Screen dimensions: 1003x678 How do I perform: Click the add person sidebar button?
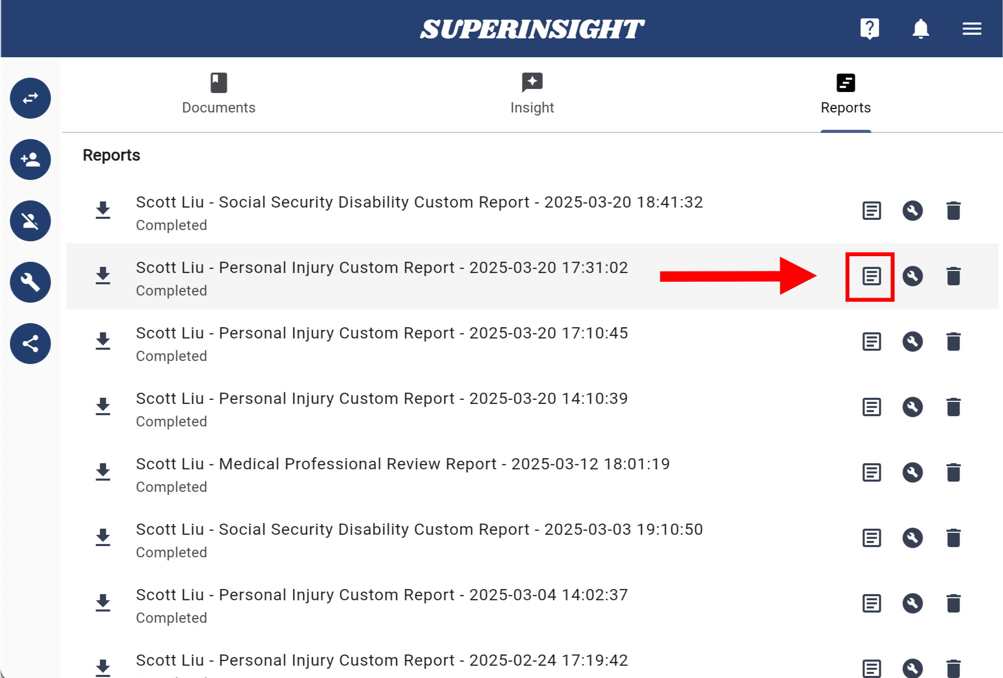(x=30, y=160)
